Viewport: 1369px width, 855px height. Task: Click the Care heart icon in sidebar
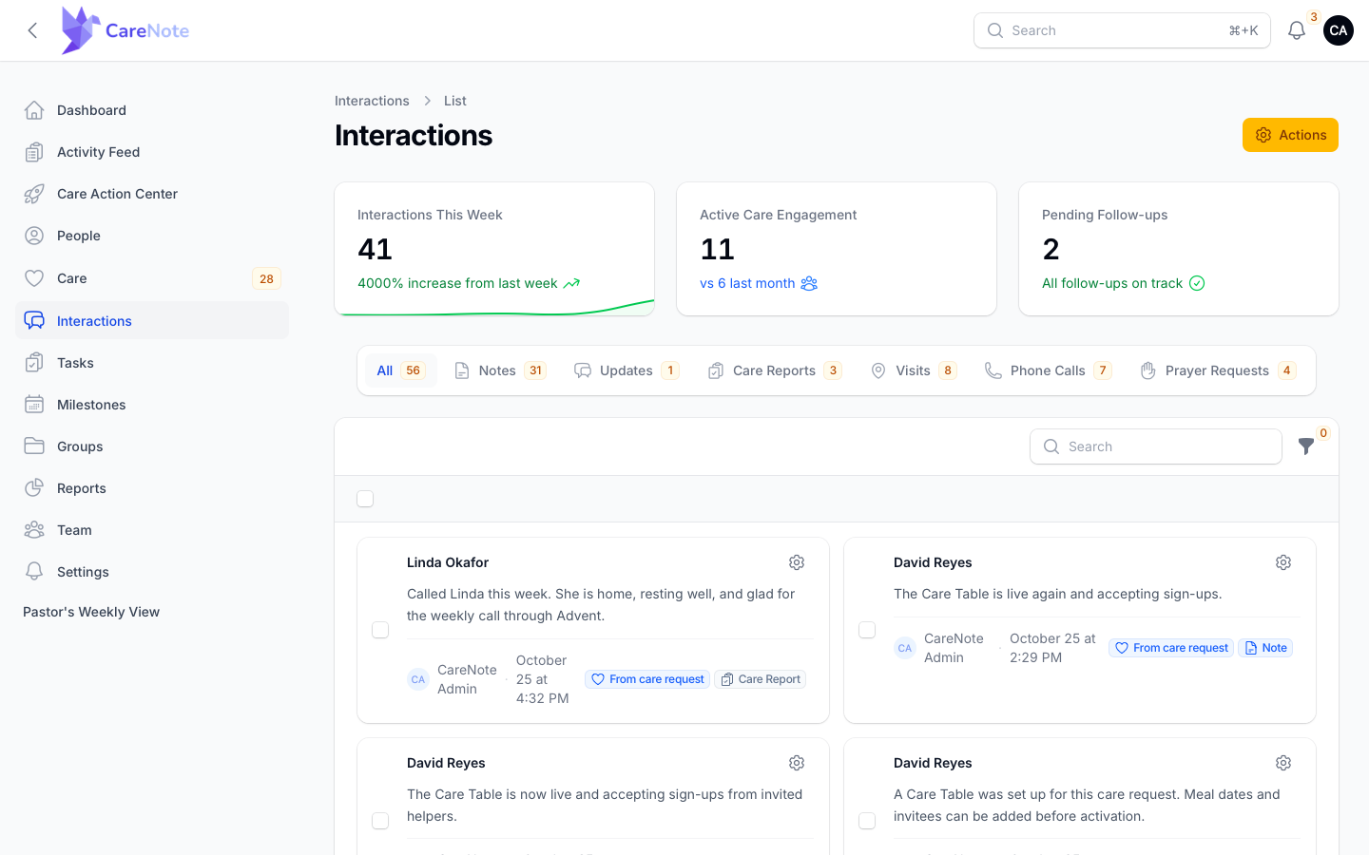pos(34,278)
